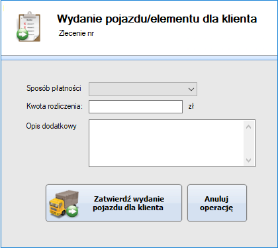Image resolution: width=278 pixels, height=248 pixels.
Task: Click the up arrow of description scrollbar
Action: pos(248,127)
